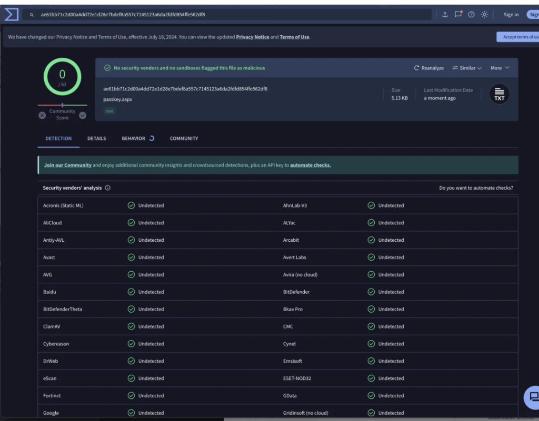Click the Emsisoft undetected check icon

(371, 361)
